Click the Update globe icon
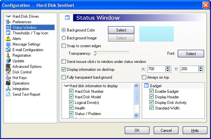The height and width of the screenshot is (139, 211). tap(8, 61)
